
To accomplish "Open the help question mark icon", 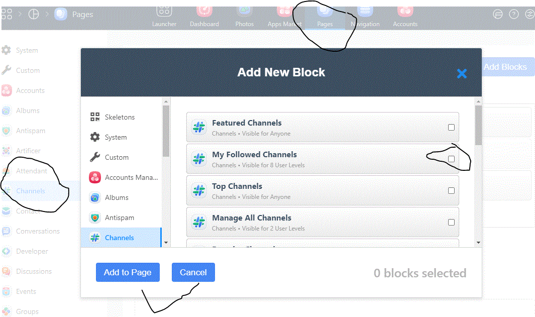I will (514, 15).
